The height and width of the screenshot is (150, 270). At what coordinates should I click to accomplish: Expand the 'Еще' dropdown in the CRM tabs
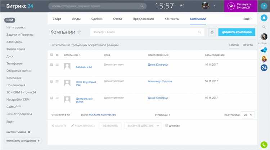pyautogui.click(x=247, y=18)
